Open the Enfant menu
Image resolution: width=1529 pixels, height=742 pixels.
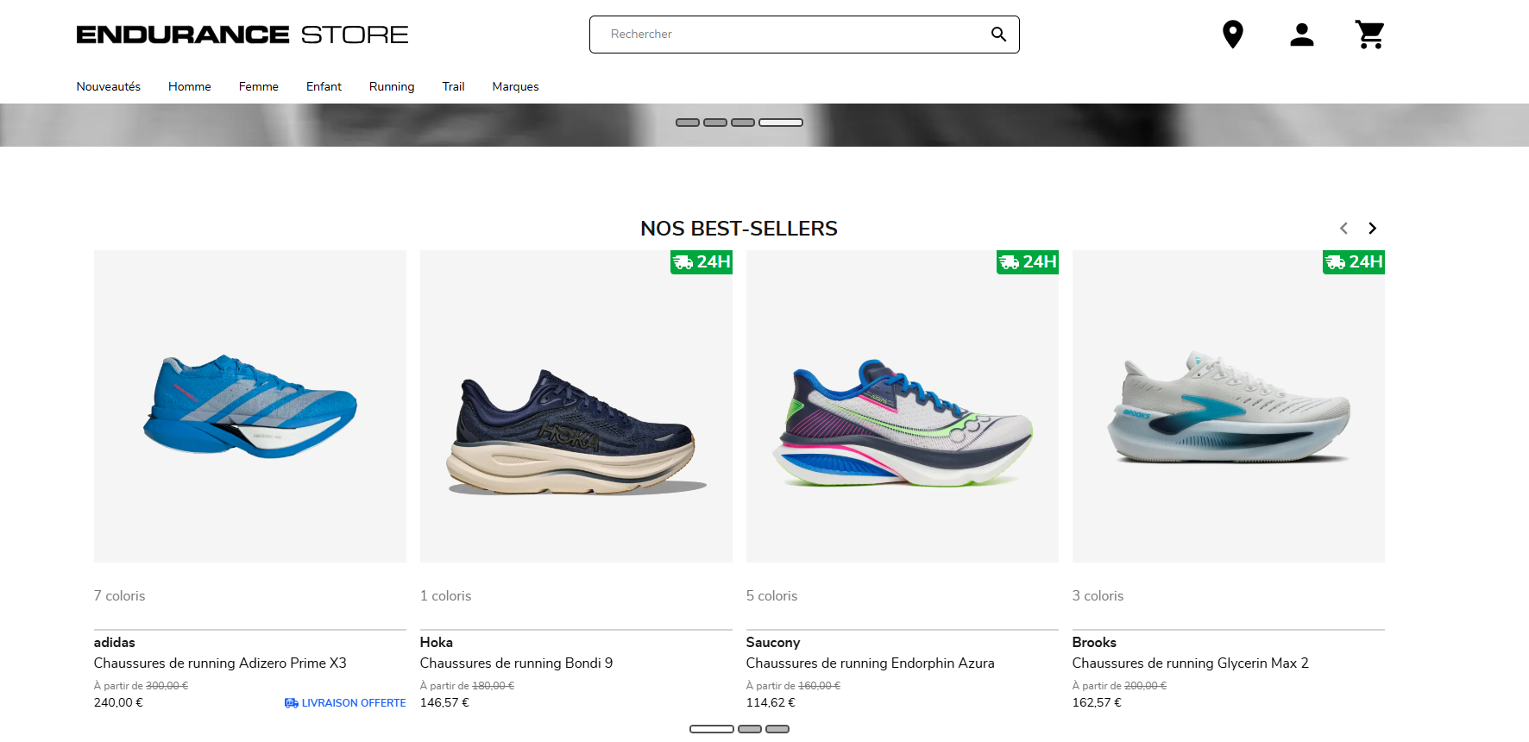324,86
